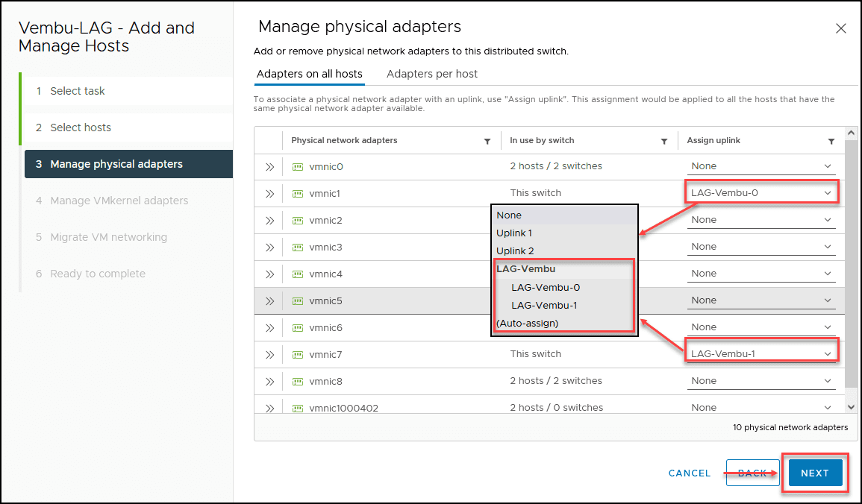Click the vmnic5 network adapter icon

pyautogui.click(x=298, y=301)
